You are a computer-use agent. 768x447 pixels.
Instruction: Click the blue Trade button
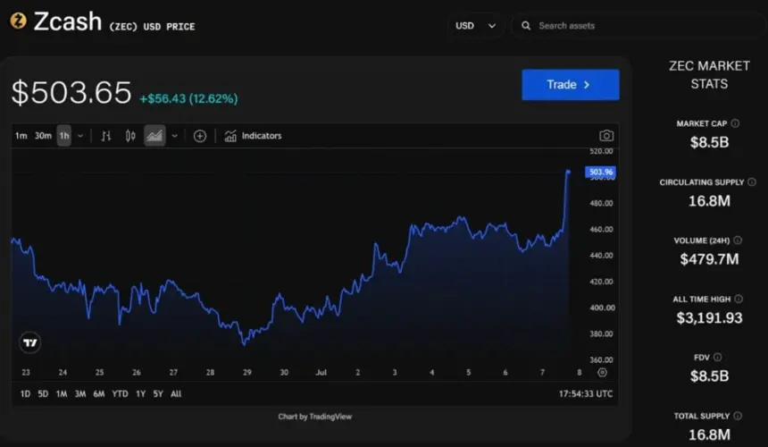click(571, 85)
